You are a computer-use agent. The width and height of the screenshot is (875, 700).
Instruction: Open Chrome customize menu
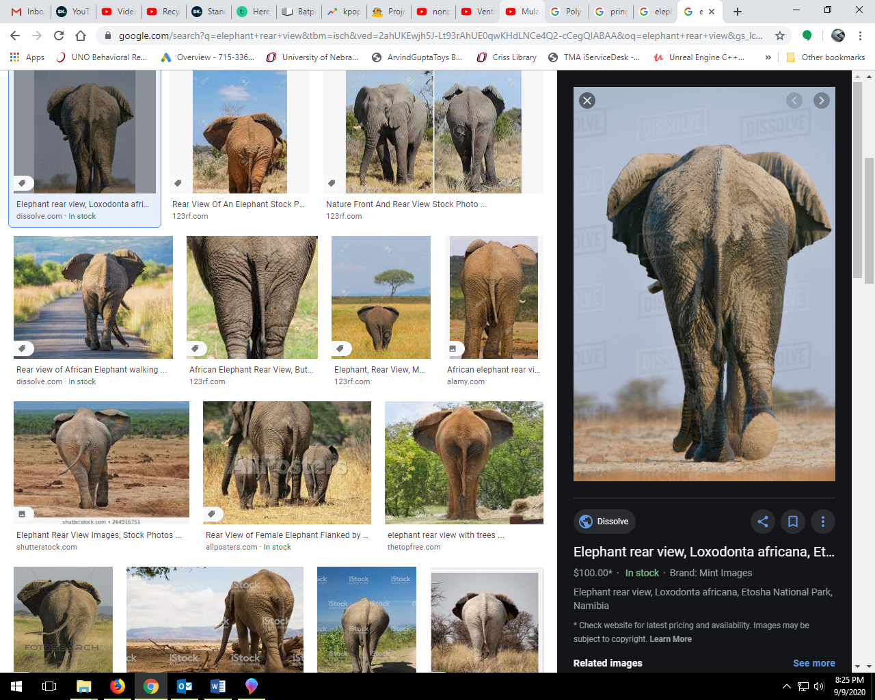click(x=860, y=36)
